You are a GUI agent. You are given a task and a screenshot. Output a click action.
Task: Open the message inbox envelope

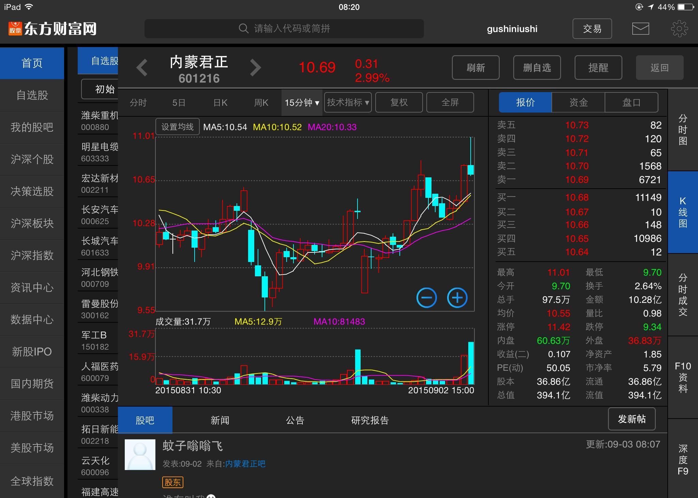tap(641, 28)
